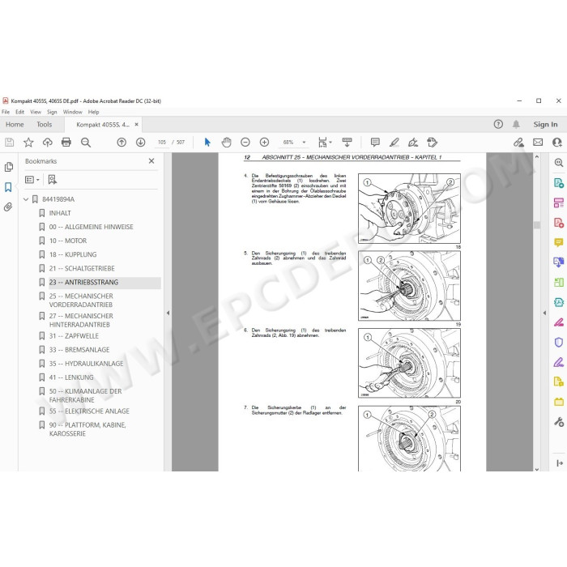Open bookmark options dropdown
This screenshot has width=567, height=567.
[x=32, y=180]
